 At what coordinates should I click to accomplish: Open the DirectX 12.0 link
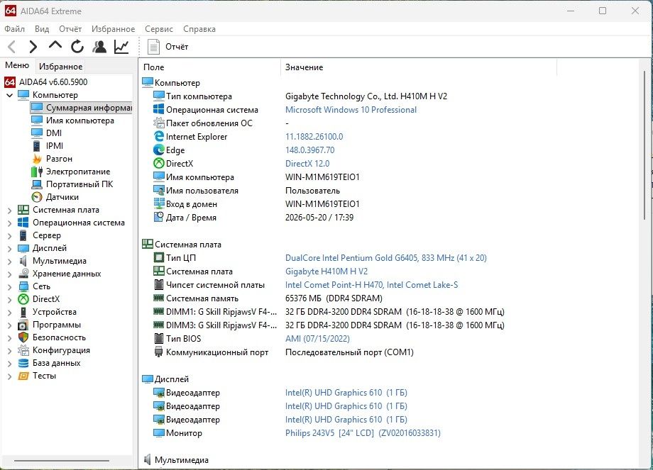[x=307, y=164]
